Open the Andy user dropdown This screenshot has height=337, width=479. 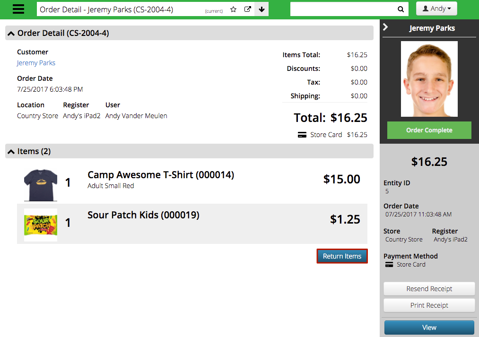tap(436, 9)
